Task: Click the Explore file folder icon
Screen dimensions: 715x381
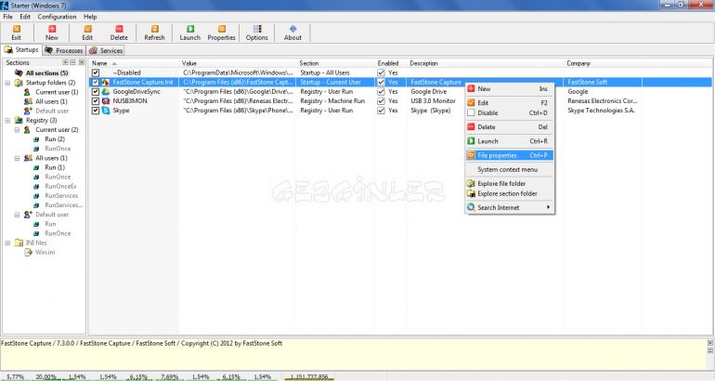Action: 471,183
